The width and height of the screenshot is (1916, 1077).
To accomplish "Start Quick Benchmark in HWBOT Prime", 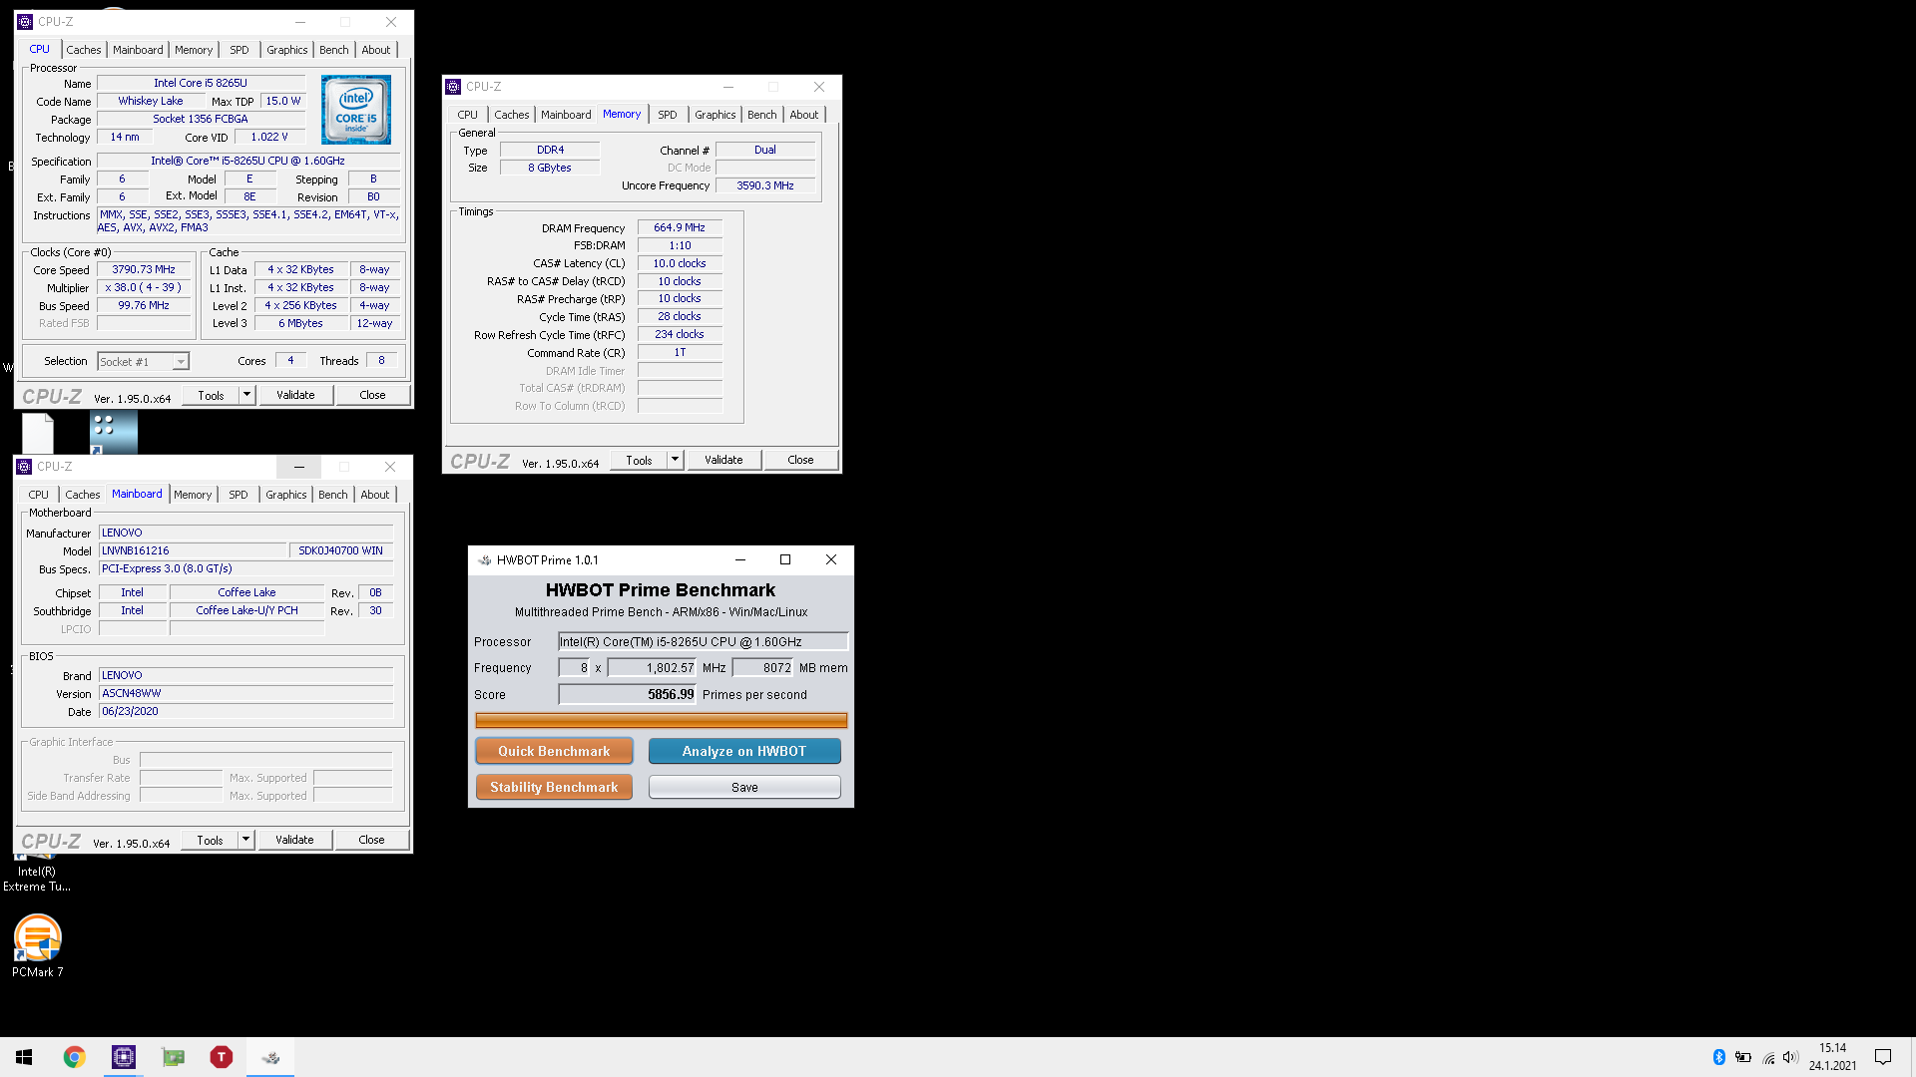I will [x=554, y=751].
